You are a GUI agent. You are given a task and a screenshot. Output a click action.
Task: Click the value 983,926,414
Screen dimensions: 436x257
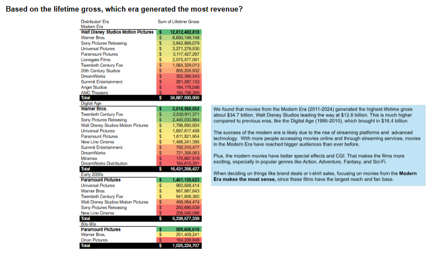[187, 186]
